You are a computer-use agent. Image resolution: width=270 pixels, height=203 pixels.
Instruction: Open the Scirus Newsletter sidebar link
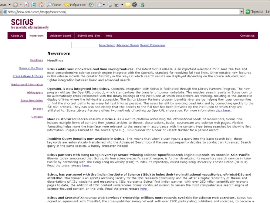(31, 100)
